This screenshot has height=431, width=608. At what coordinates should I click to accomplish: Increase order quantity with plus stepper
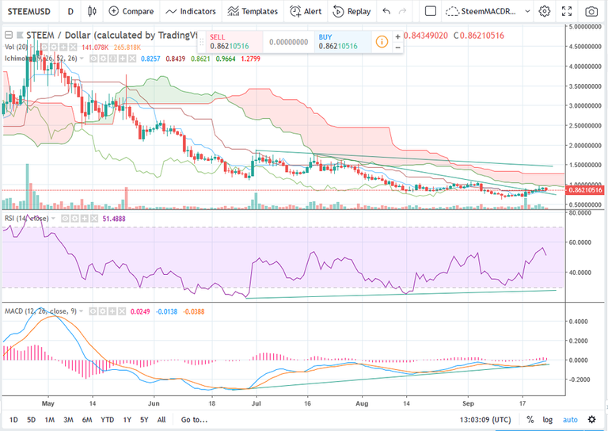pyautogui.click(x=397, y=37)
